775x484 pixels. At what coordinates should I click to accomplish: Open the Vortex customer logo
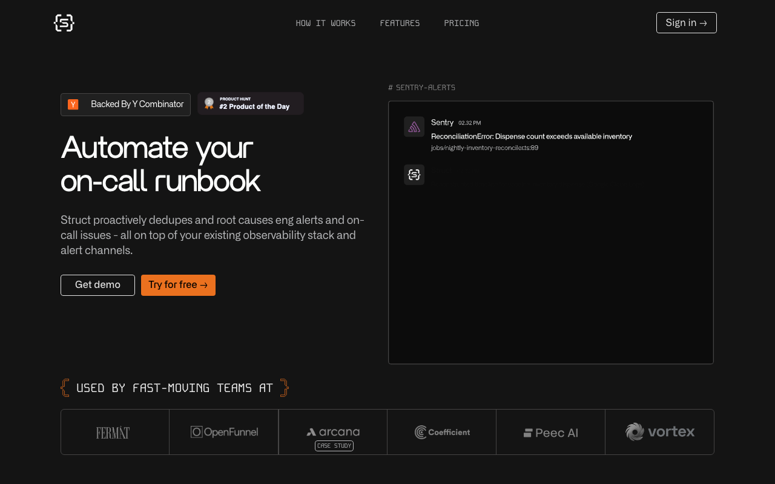[660, 432]
